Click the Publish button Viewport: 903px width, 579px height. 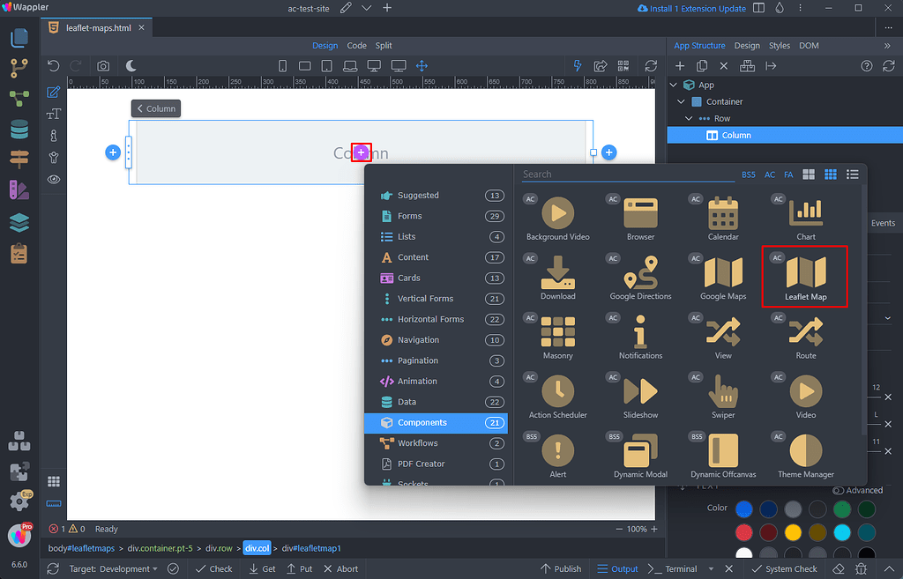(x=560, y=568)
